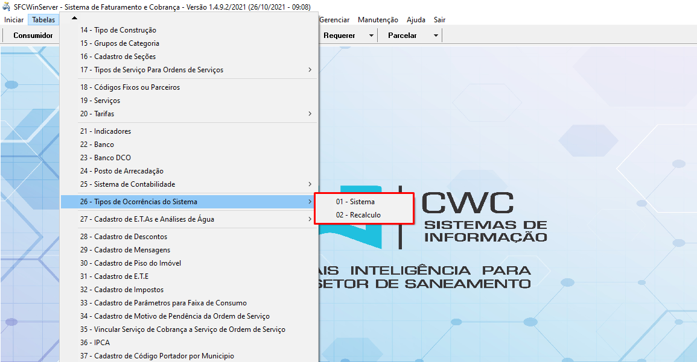The width and height of the screenshot is (697, 362).
Task: Click the Requerer toolbar button
Action: pyautogui.click(x=339, y=36)
